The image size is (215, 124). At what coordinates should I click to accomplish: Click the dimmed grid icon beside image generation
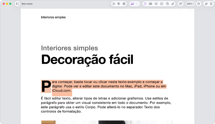point(137,4)
